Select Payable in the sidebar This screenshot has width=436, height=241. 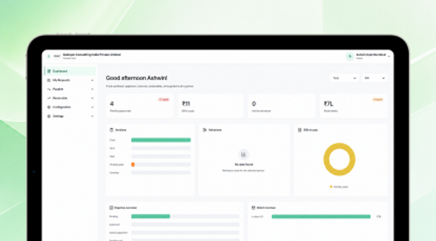(x=70, y=89)
